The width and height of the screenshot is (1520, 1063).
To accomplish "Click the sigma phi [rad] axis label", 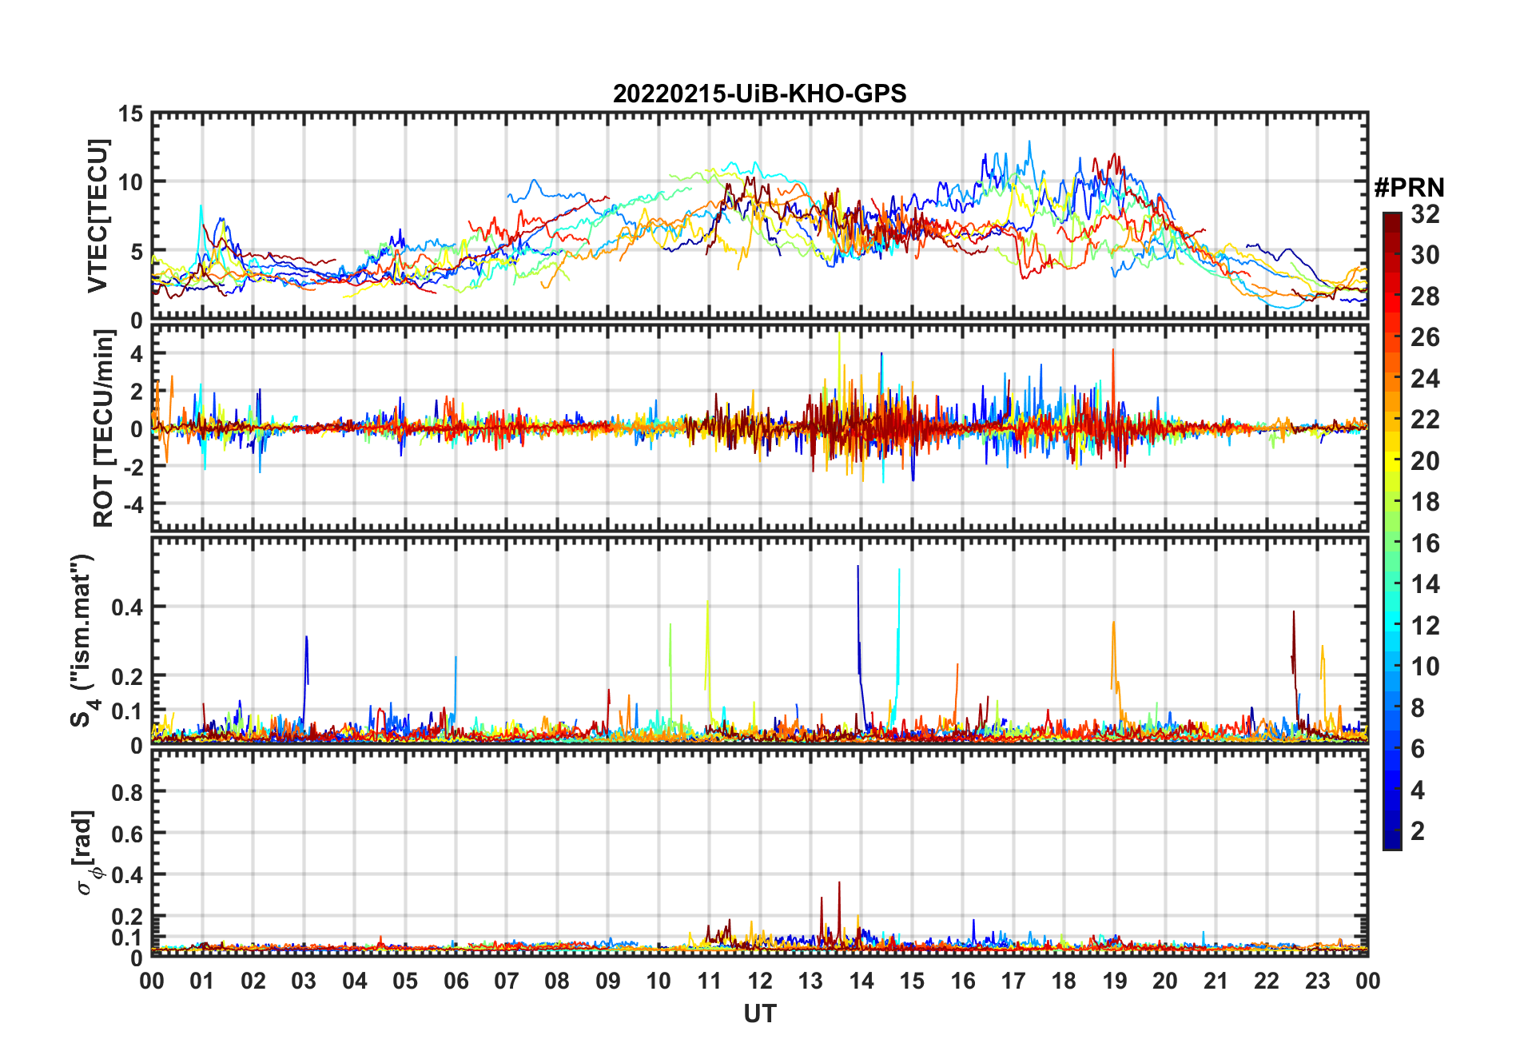I will pos(86,853).
